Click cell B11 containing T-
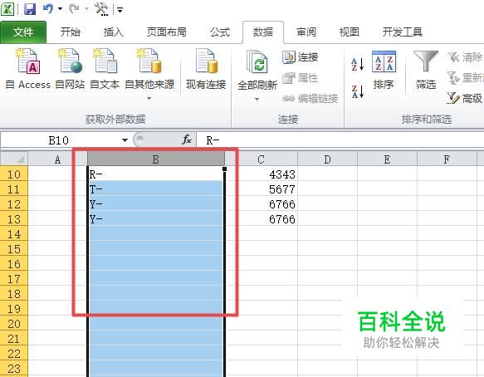This screenshot has width=484, height=377. tap(156, 188)
